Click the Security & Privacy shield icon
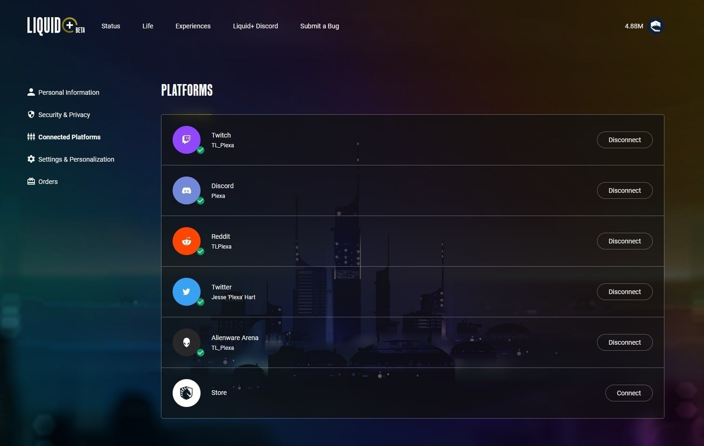Viewport: 704px width, 446px height. (x=31, y=114)
